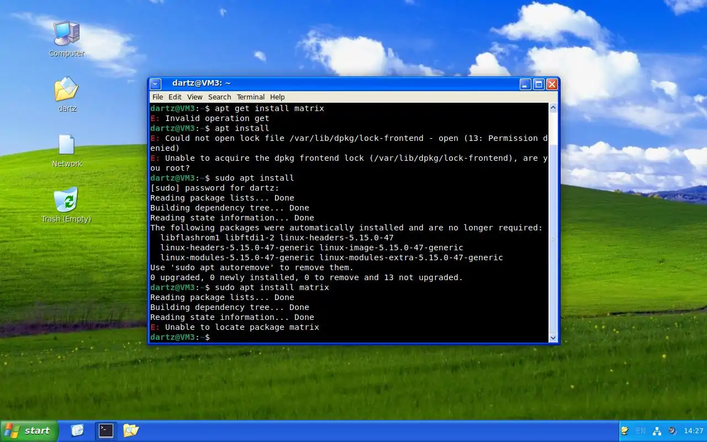
Task: Click the 'Unable to acquire the dpkg frontend lock' line
Action: [x=349, y=163]
